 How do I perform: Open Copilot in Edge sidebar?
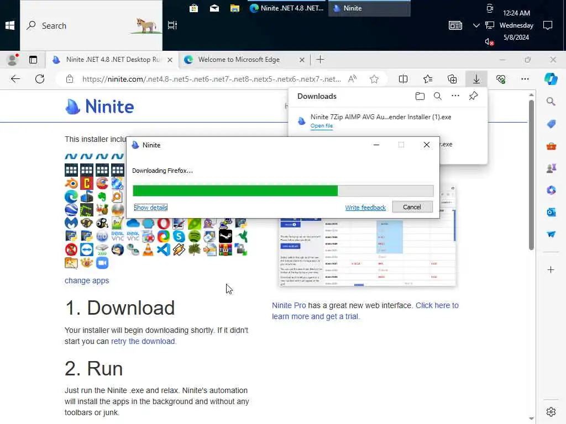click(x=551, y=79)
